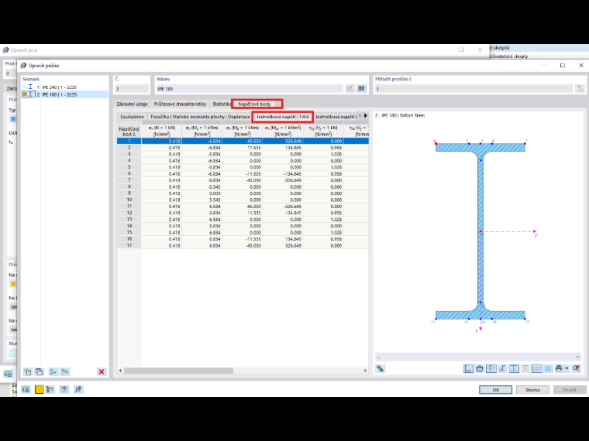
Task: Click the units and decimals icon at dialog bottom
Action: coord(26,390)
